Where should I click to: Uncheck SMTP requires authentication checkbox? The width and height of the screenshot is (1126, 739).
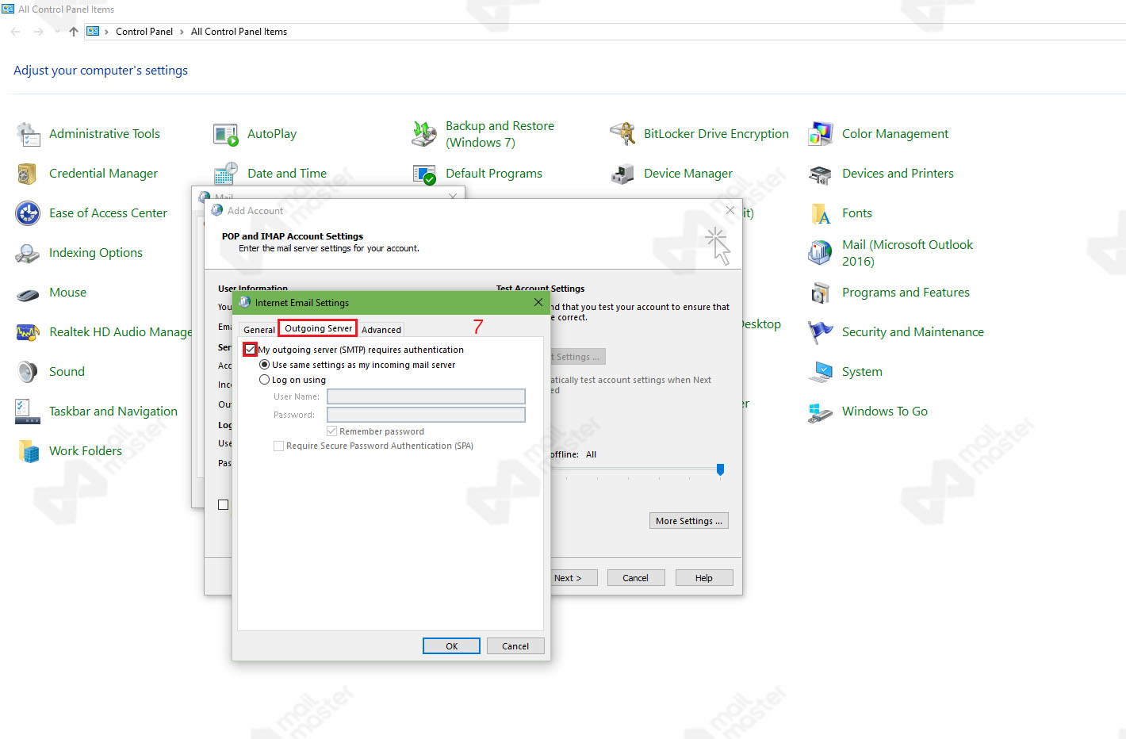(251, 350)
